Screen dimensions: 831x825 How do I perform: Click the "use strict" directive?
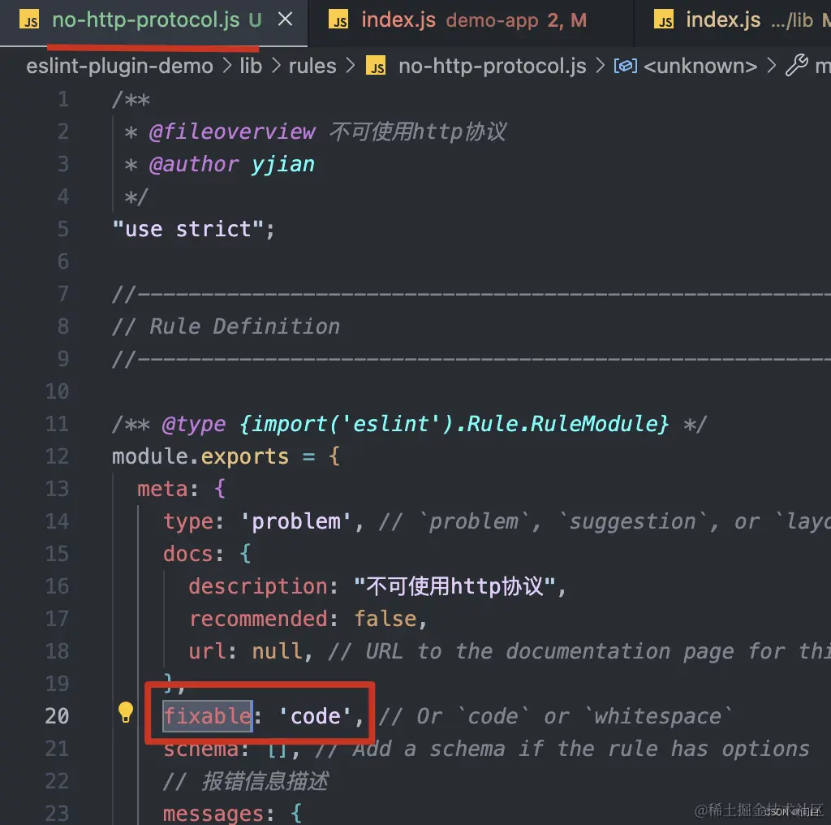187,230
